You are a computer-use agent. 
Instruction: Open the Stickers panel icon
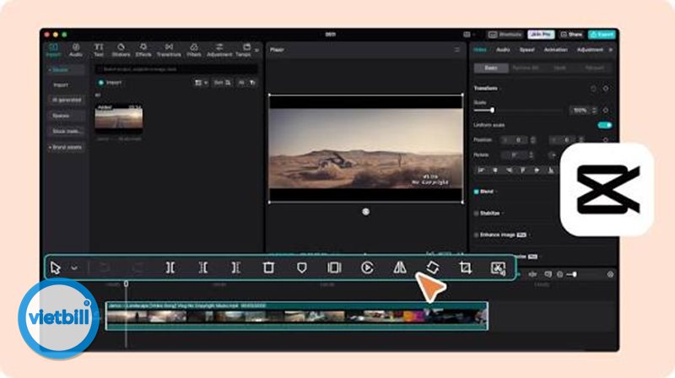click(x=121, y=50)
